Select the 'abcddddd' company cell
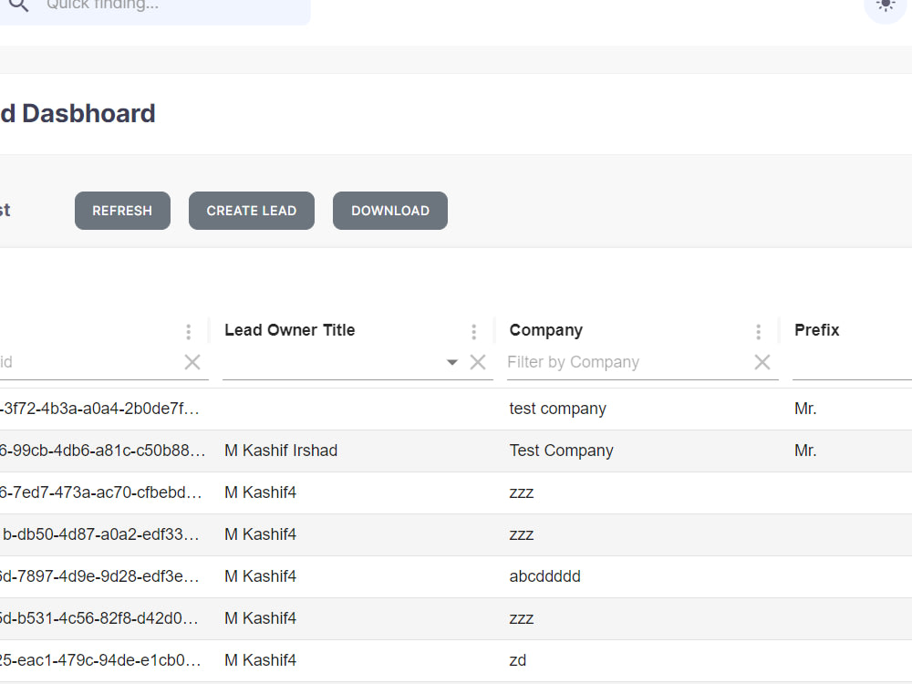The image size is (912, 684). [545, 576]
